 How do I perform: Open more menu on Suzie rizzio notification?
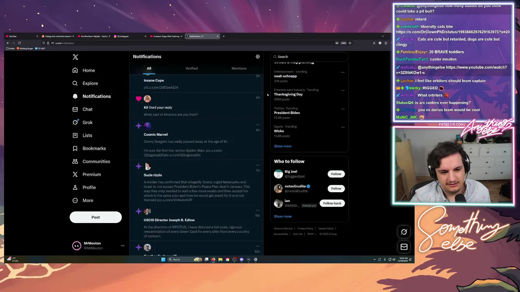[x=258, y=165]
